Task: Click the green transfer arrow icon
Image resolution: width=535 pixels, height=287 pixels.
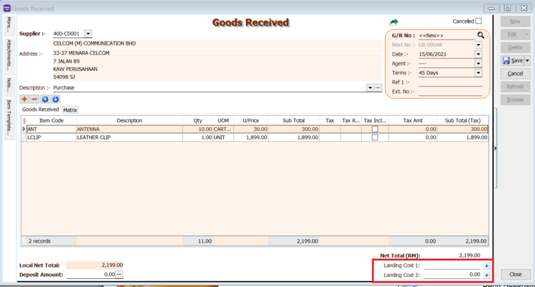Action: [x=394, y=22]
